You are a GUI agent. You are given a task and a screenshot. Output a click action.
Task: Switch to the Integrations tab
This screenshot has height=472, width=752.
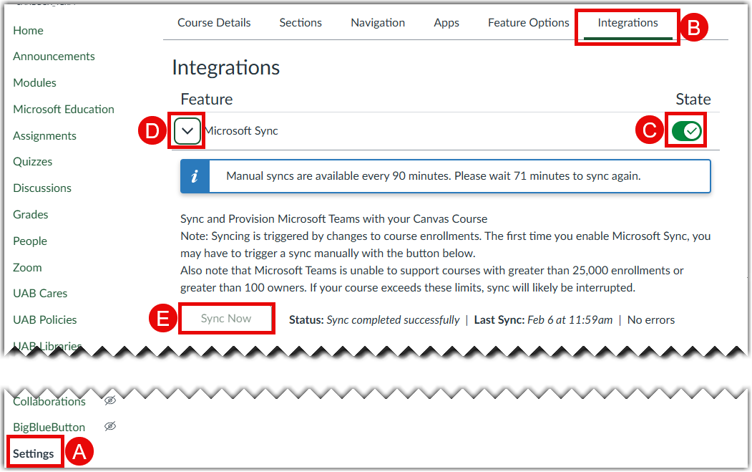[628, 23]
